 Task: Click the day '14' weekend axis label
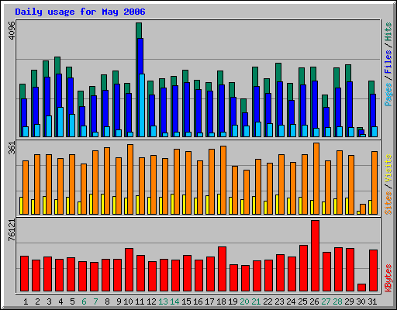coord(174,301)
